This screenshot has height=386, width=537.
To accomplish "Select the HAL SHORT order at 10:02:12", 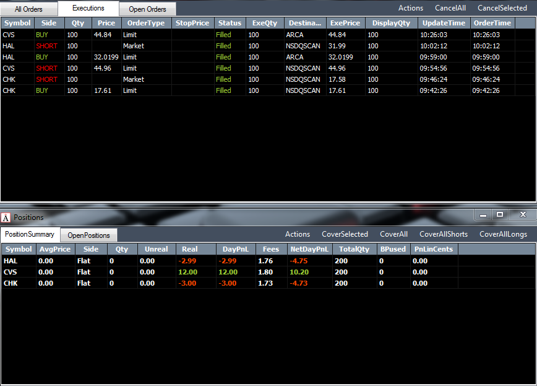I will click(x=268, y=46).
